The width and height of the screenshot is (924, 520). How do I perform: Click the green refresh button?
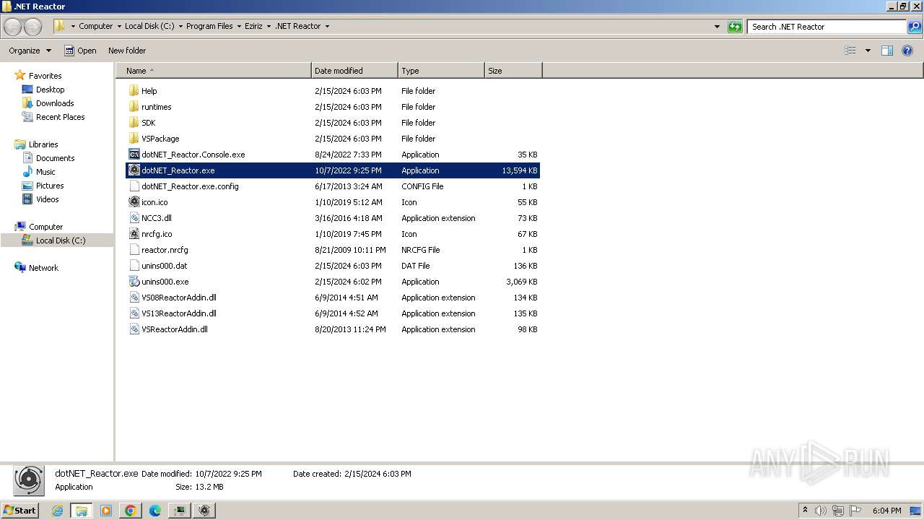(x=735, y=27)
